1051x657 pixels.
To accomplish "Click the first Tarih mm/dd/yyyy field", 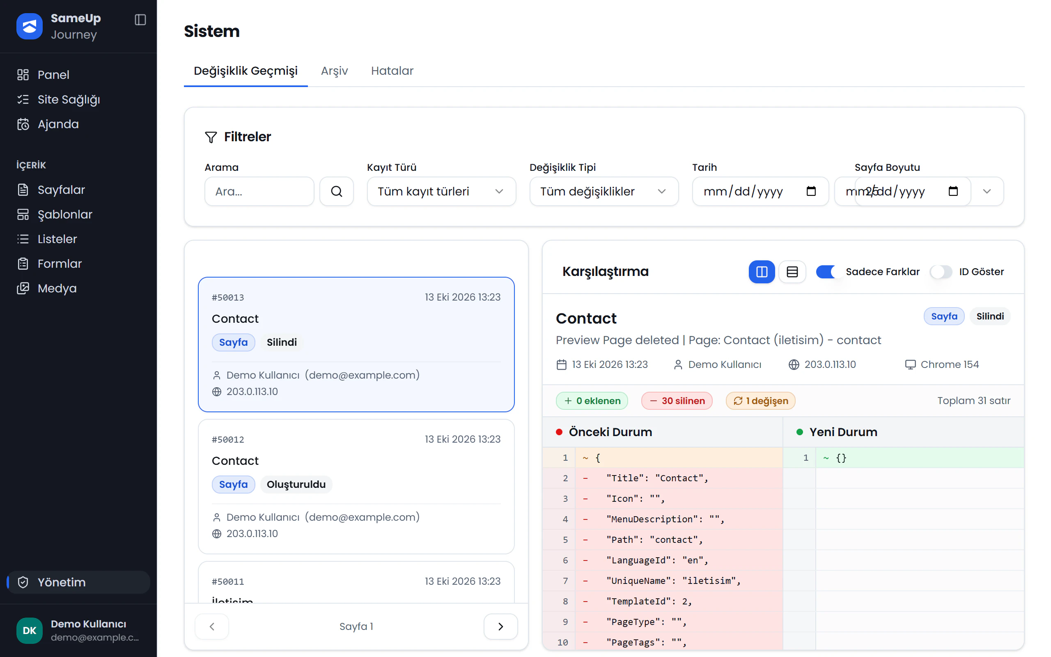I will [x=760, y=191].
